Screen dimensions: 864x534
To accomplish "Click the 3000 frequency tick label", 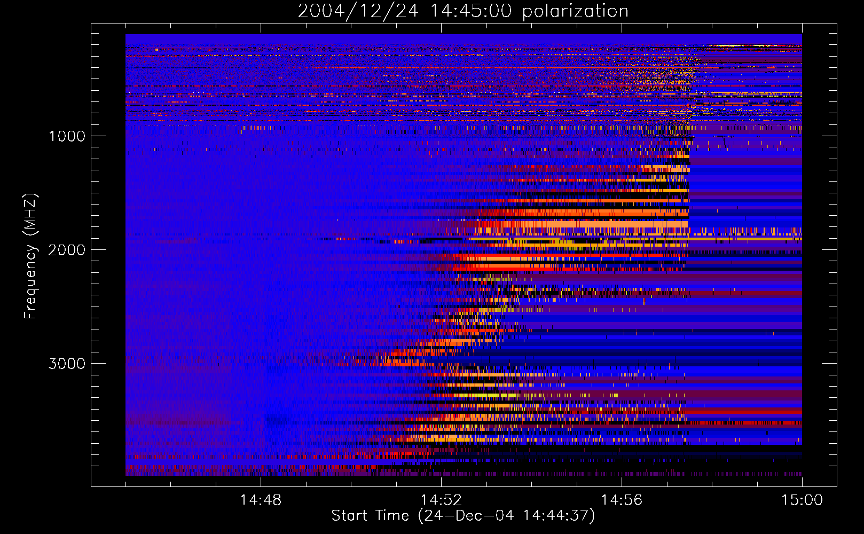I will point(67,364).
